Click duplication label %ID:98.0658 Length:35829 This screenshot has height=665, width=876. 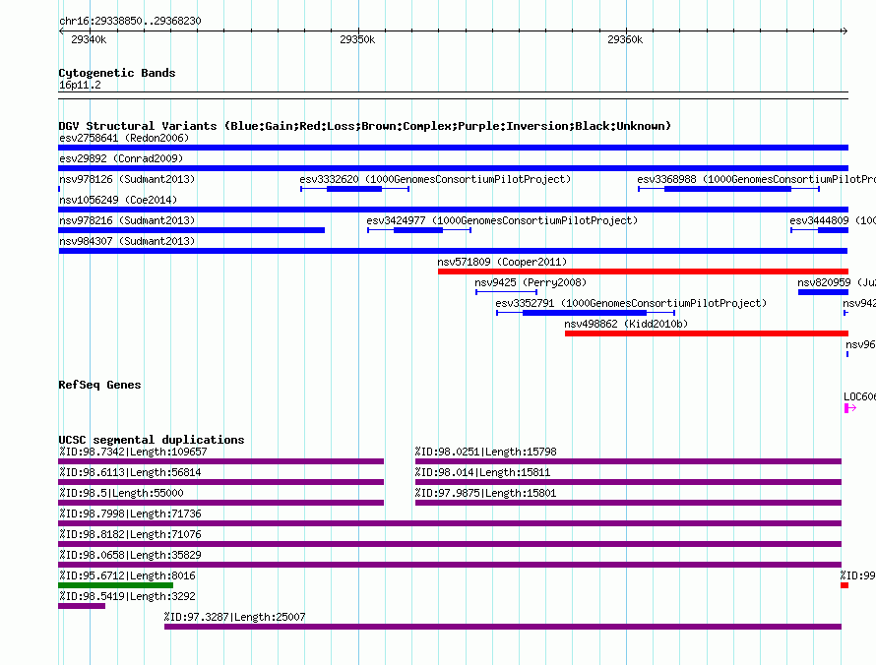(130, 555)
